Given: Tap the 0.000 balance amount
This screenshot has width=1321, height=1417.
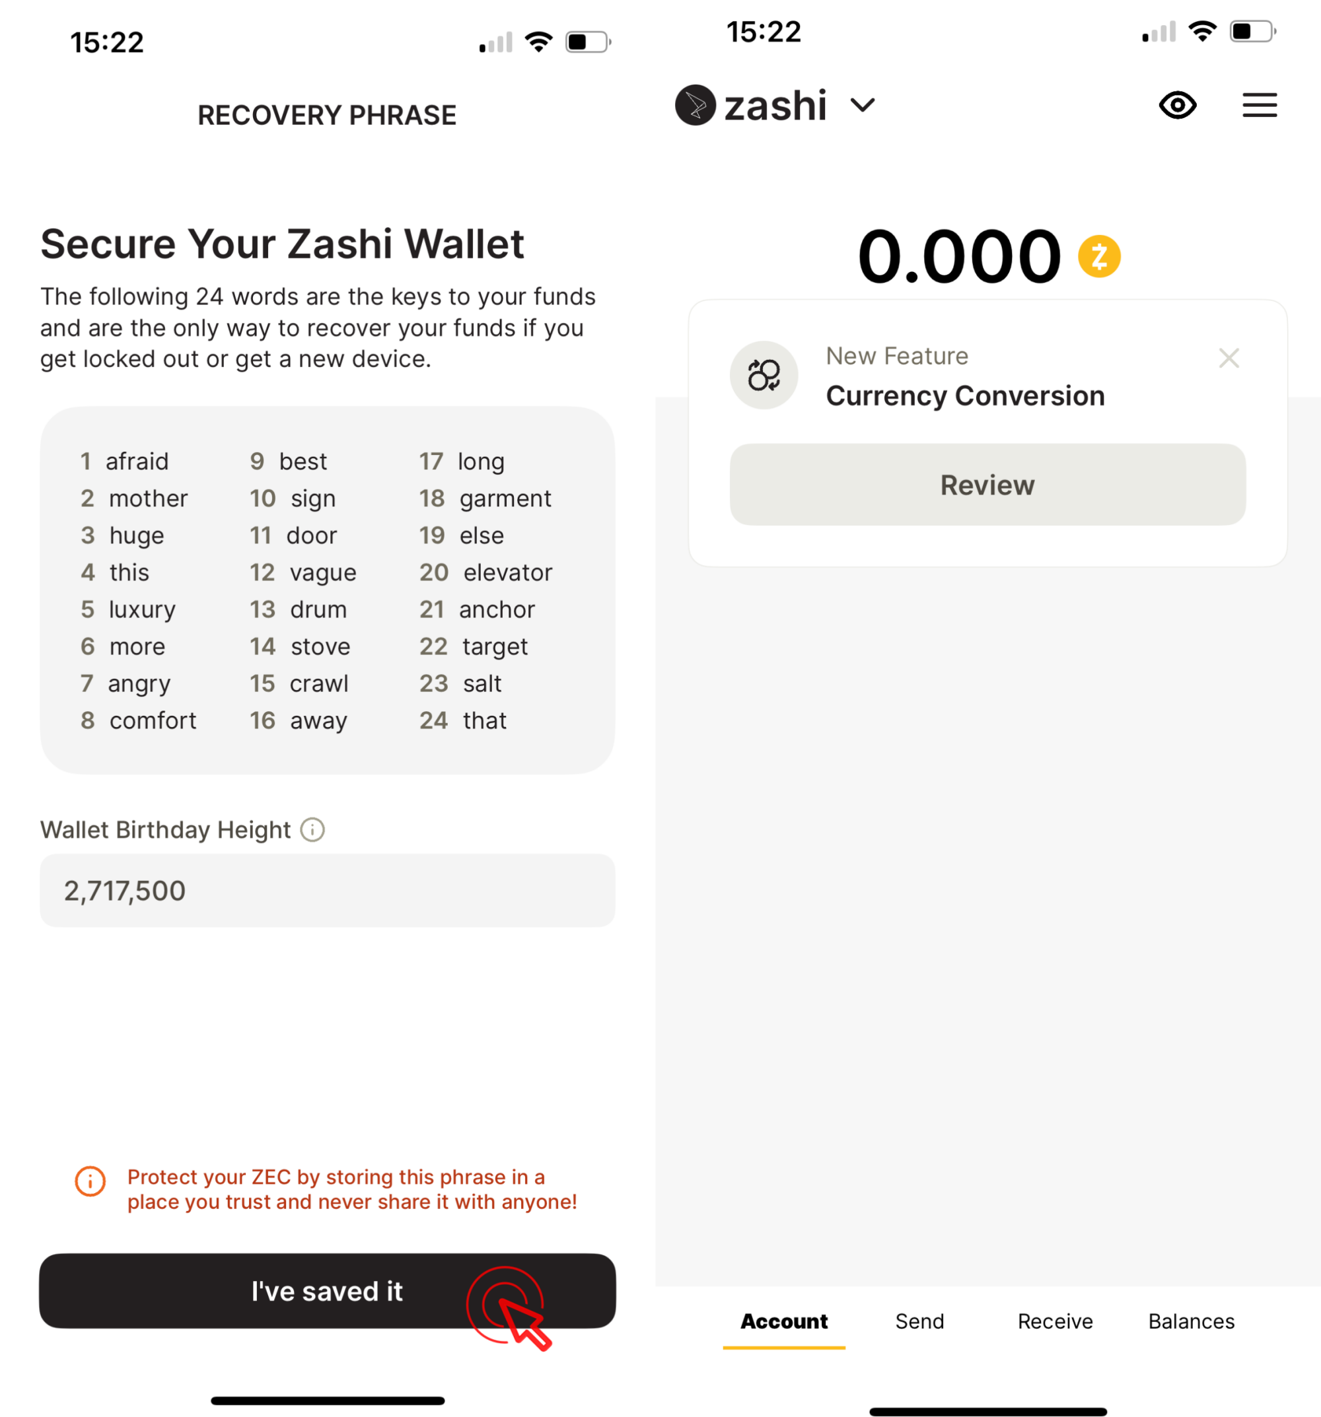Looking at the screenshot, I should 959,257.
